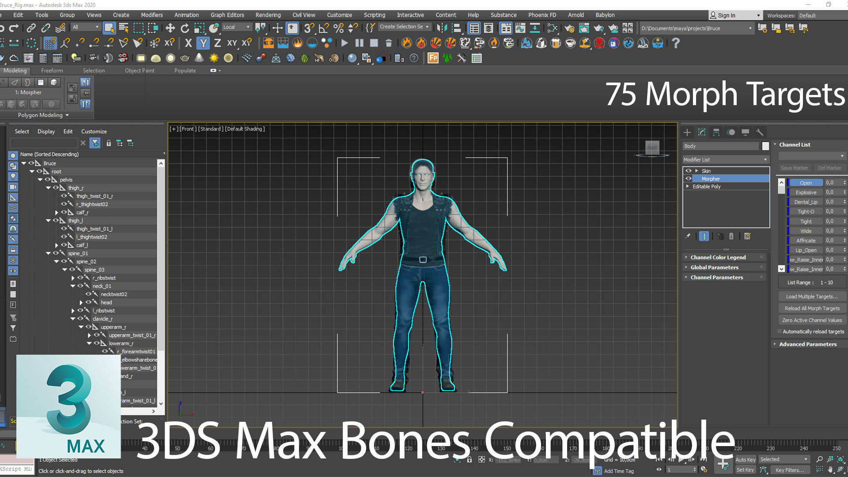
Task: Increment the Open channel value spinner
Action: click(844, 181)
